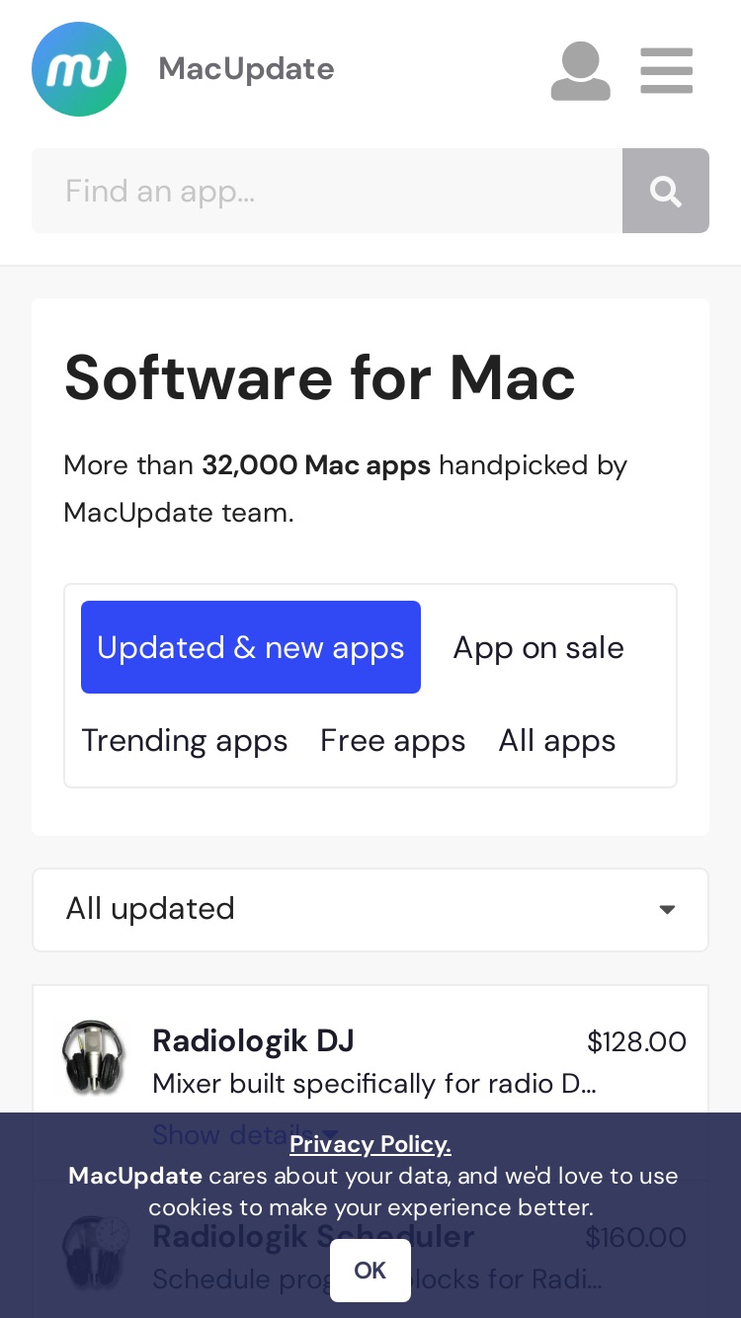Click the Radiologik Scheduler app icon
The image size is (741, 1318).
tap(94, 1253)
